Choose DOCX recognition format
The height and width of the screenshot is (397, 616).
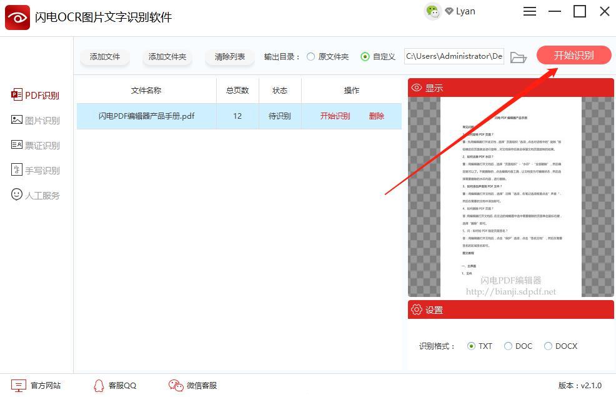click(x=548, y=346)
